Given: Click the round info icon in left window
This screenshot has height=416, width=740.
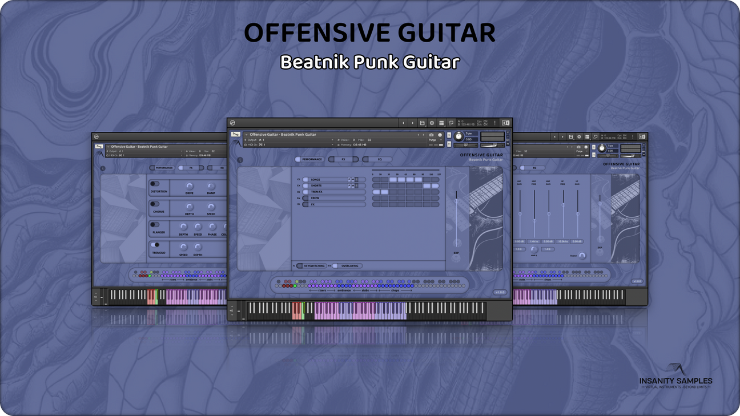Looking at the screenshot, I should coord(103,168).
